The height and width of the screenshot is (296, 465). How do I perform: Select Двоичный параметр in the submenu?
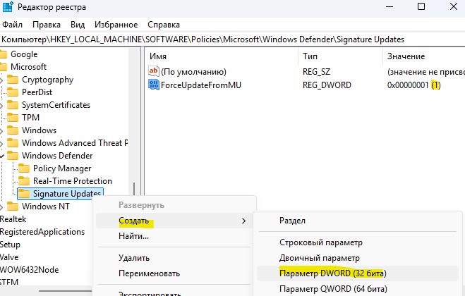click(357, 258)
